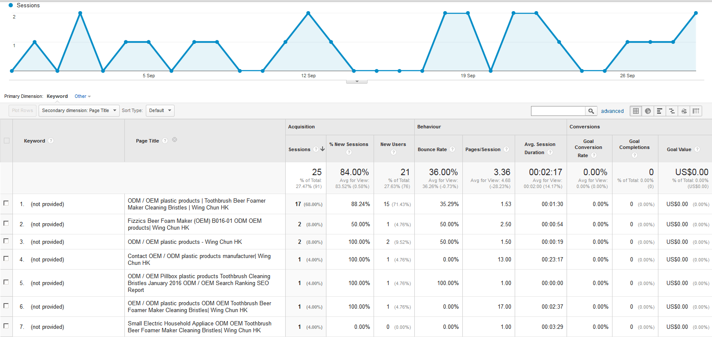Click inside the table search box
712x337 pixels.
pos(558,111)
